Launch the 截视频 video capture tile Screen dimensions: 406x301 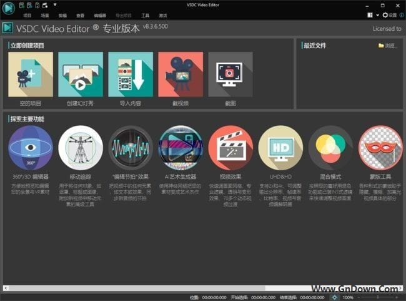(x=181, y=74)
